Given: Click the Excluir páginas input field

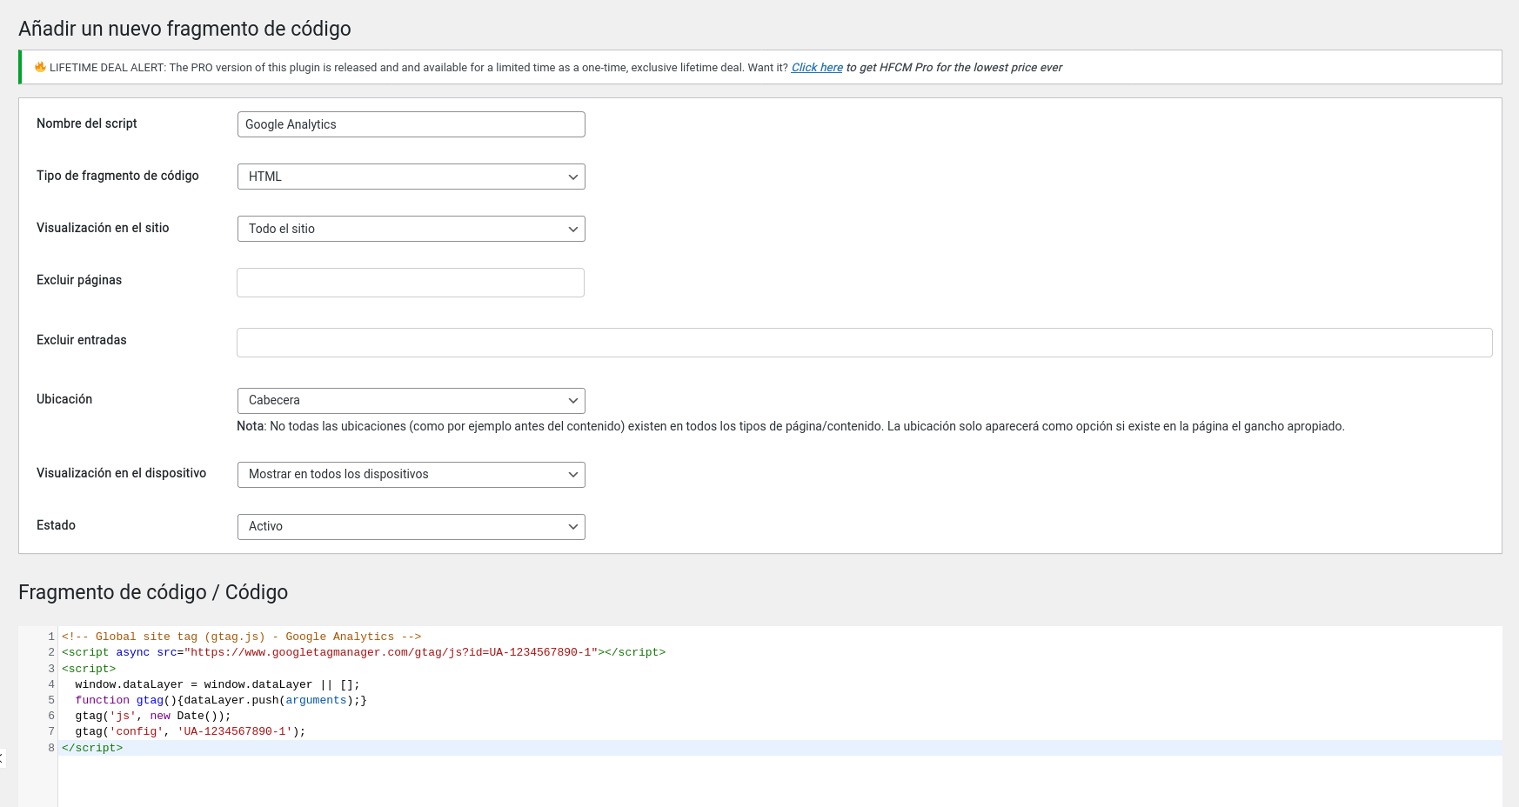Looking at the screenshot, I should pos(411,283).
